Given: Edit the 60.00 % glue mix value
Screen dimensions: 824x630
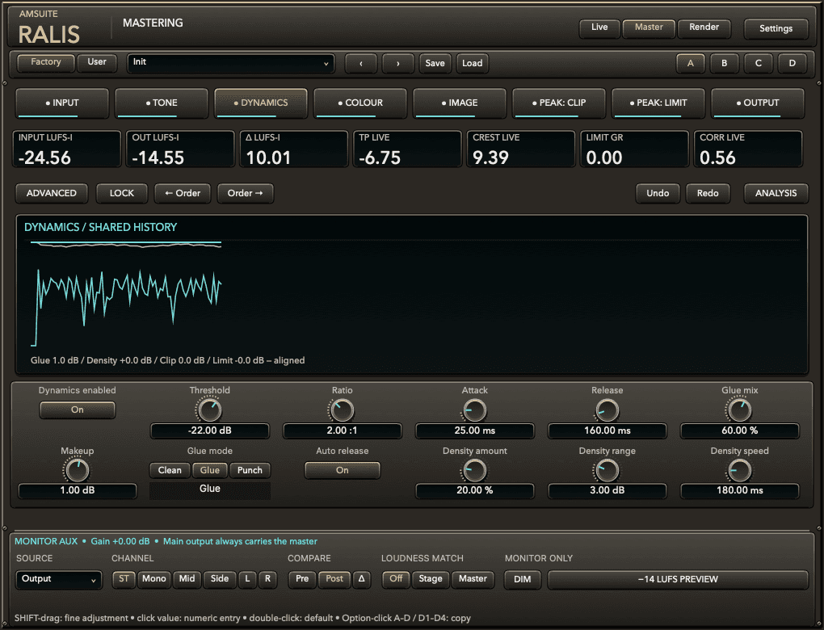Looking at the screenshot, I should [739, 430].
